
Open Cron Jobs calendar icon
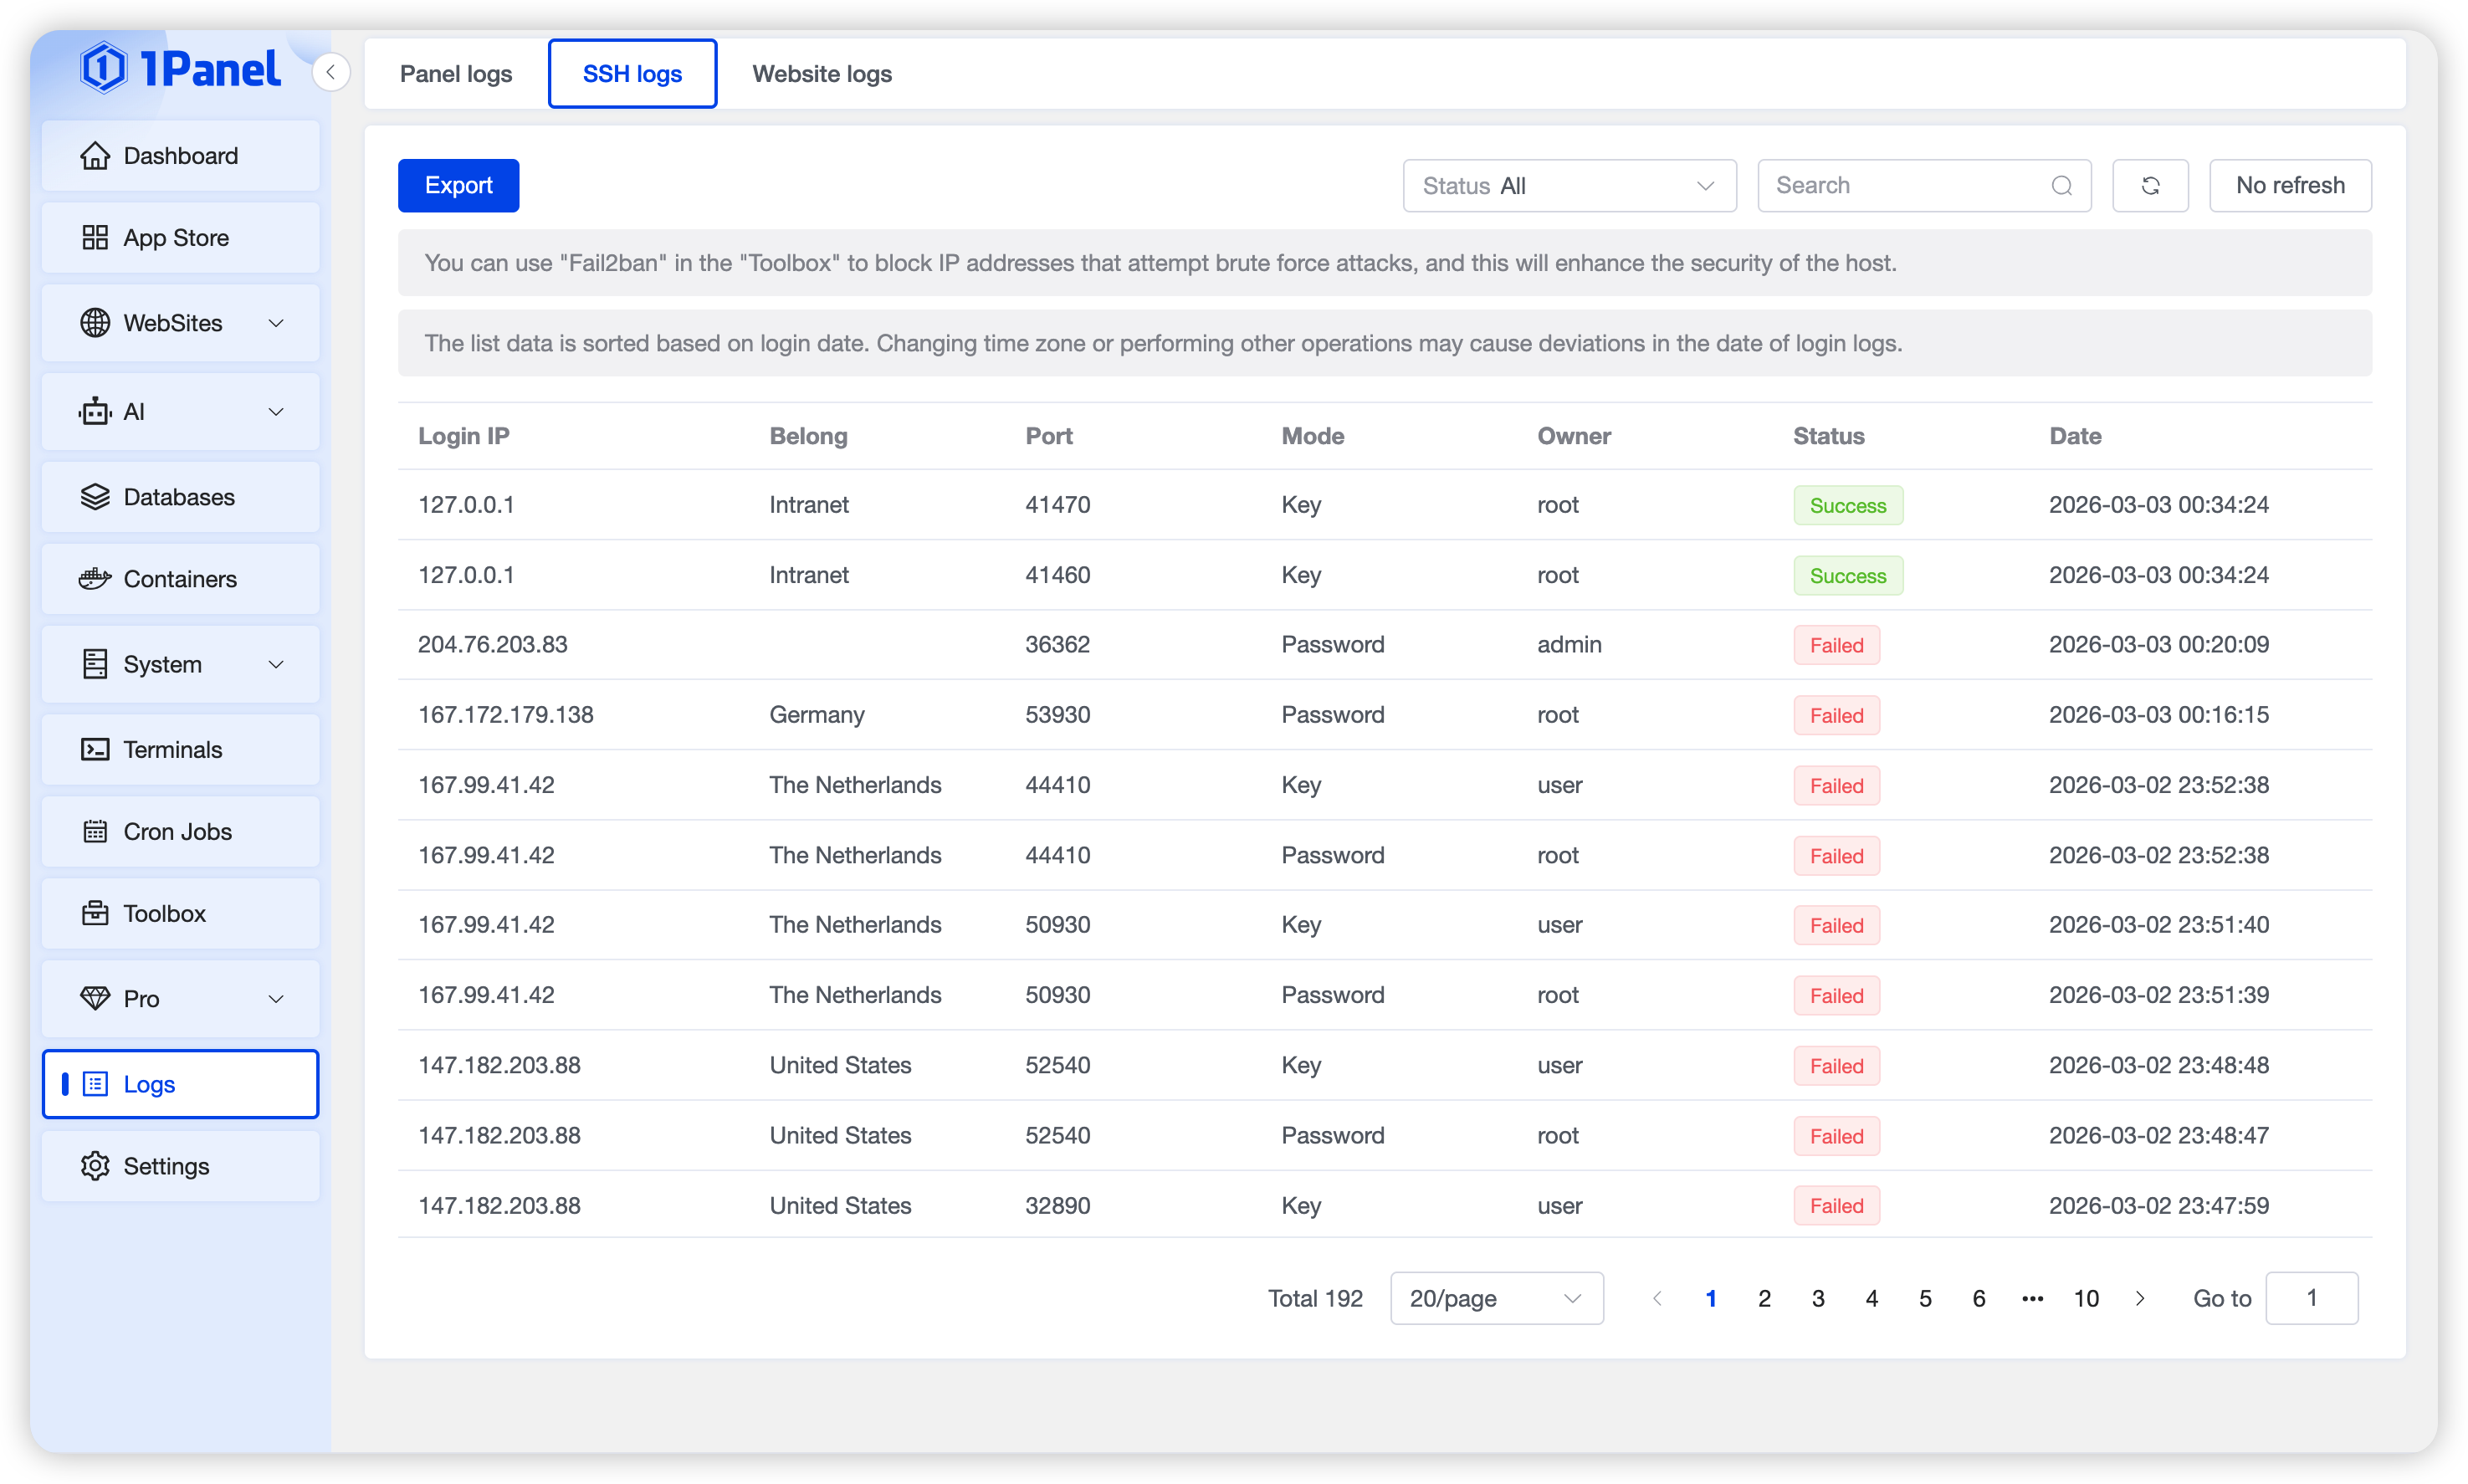tap(95, 832)
